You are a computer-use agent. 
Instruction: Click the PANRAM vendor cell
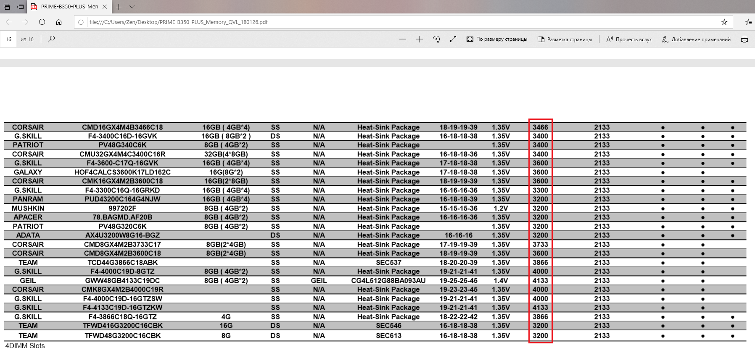pos(28,199)
